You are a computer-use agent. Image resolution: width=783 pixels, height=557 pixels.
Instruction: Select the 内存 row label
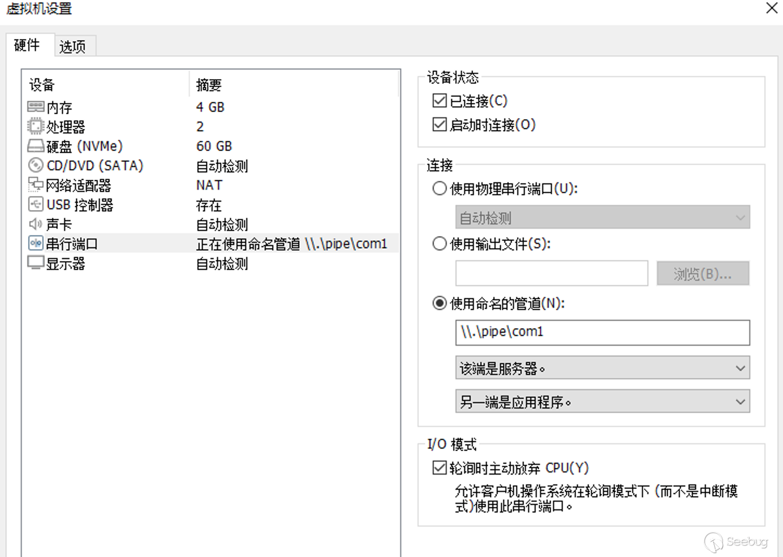[x=59, y=107]
